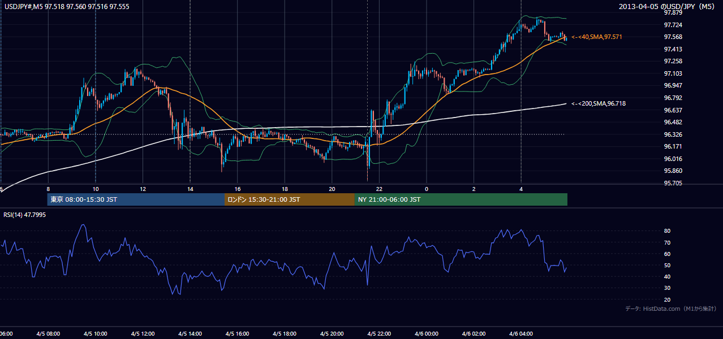Click price axis value 96.792

click(672, 98)
